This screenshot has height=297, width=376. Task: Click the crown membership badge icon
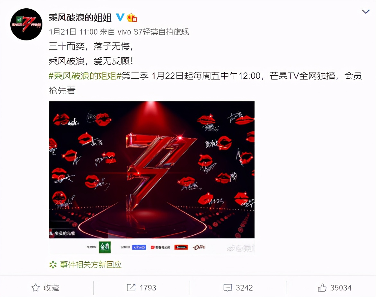132,17
